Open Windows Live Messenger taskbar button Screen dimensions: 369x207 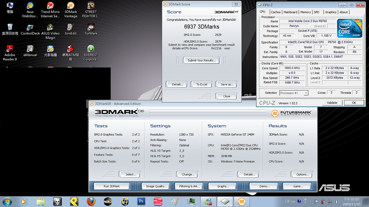(208, 202)
